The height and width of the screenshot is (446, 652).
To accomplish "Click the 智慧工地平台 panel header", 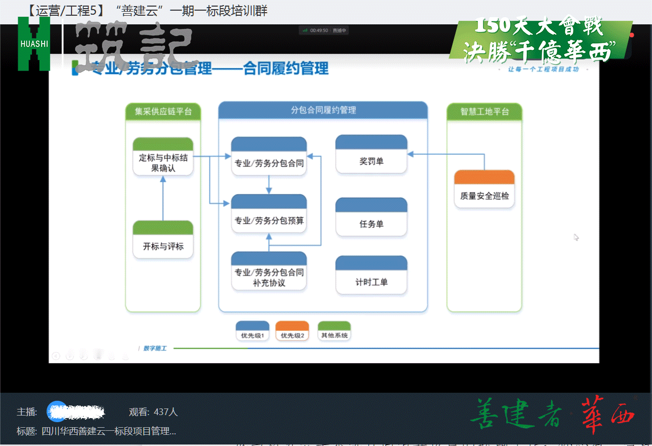I will pyautogui.click(x=485, y=112).
